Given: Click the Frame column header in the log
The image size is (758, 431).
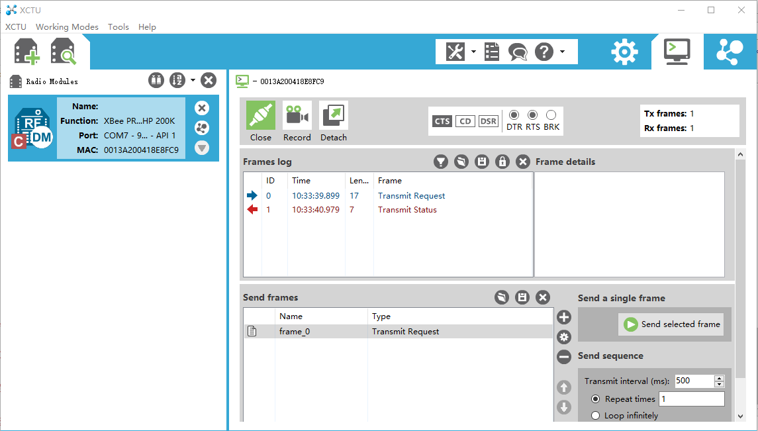Looking at the screenshot, I should pyautogui.click(x=453, y=180).
